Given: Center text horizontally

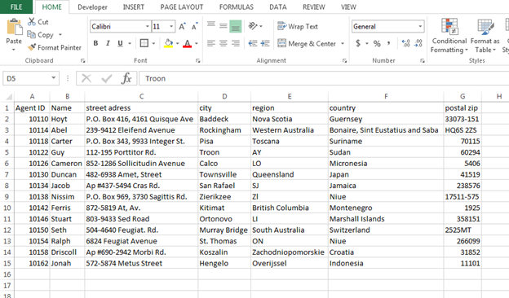Looking at the screenshot, I should click(x=224, y=43).
